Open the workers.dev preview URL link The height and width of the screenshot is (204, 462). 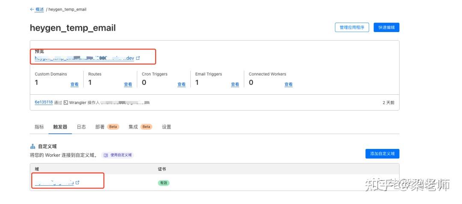[x=84, y=58]
